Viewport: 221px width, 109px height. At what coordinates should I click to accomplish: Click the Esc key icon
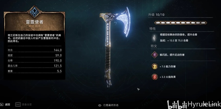coord(1,104)
